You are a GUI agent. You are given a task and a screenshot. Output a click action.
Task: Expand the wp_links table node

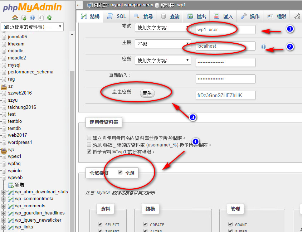coord(4,227)
